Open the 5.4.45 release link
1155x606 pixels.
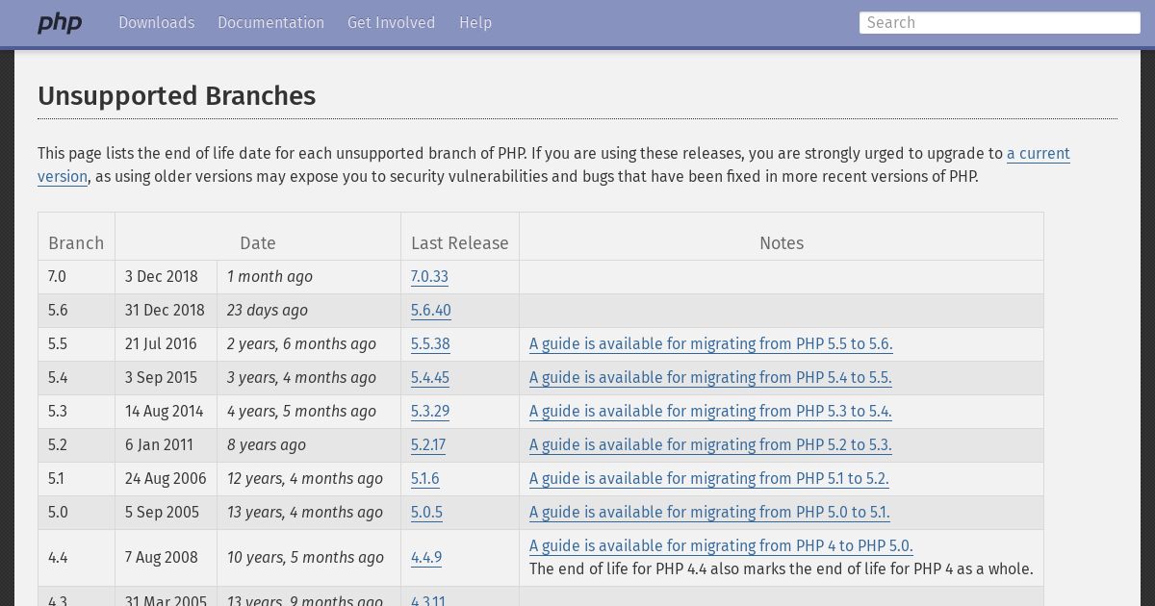pyautogui.click(x=430, y=378)
